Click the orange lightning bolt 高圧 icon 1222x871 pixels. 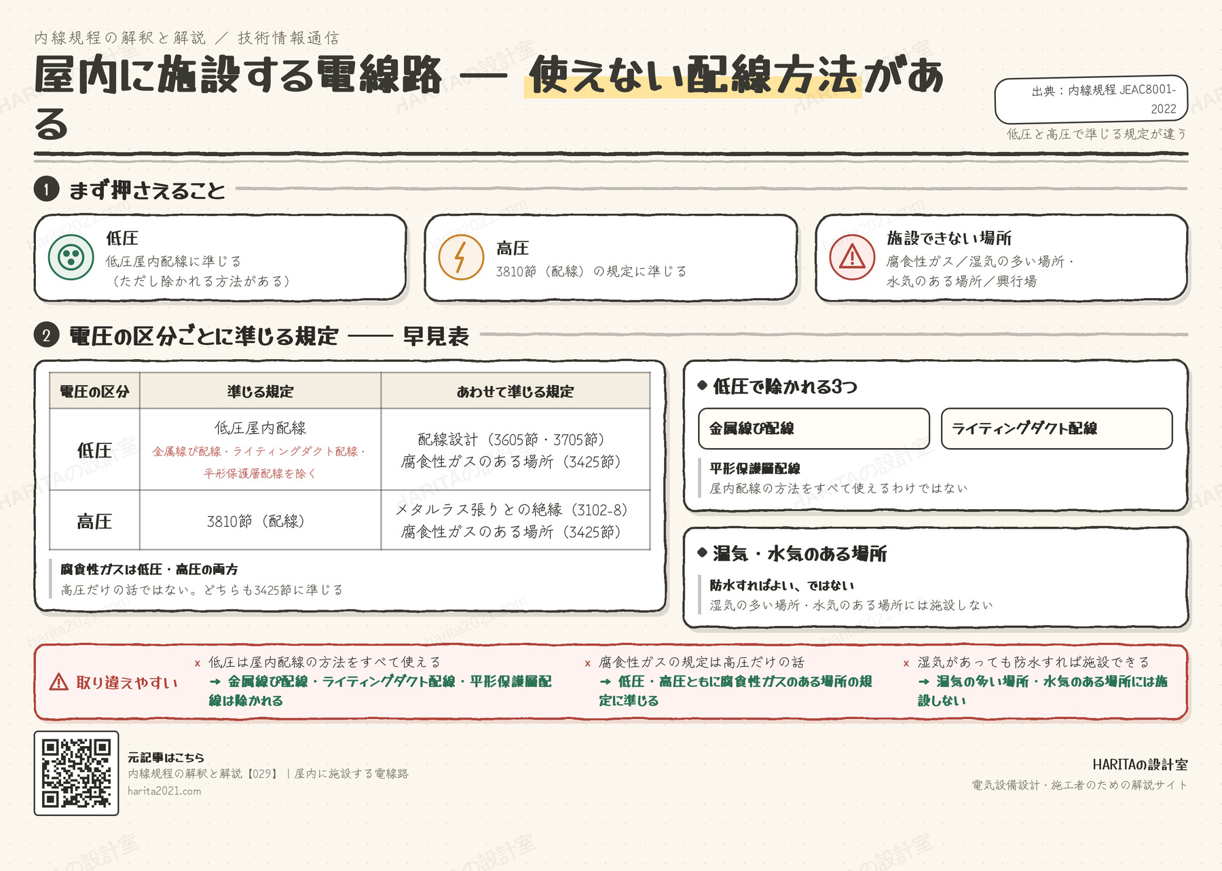point(461,257)
